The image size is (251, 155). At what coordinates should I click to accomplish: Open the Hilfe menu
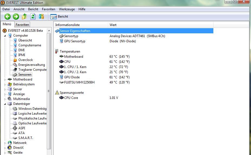coord(82,9)
